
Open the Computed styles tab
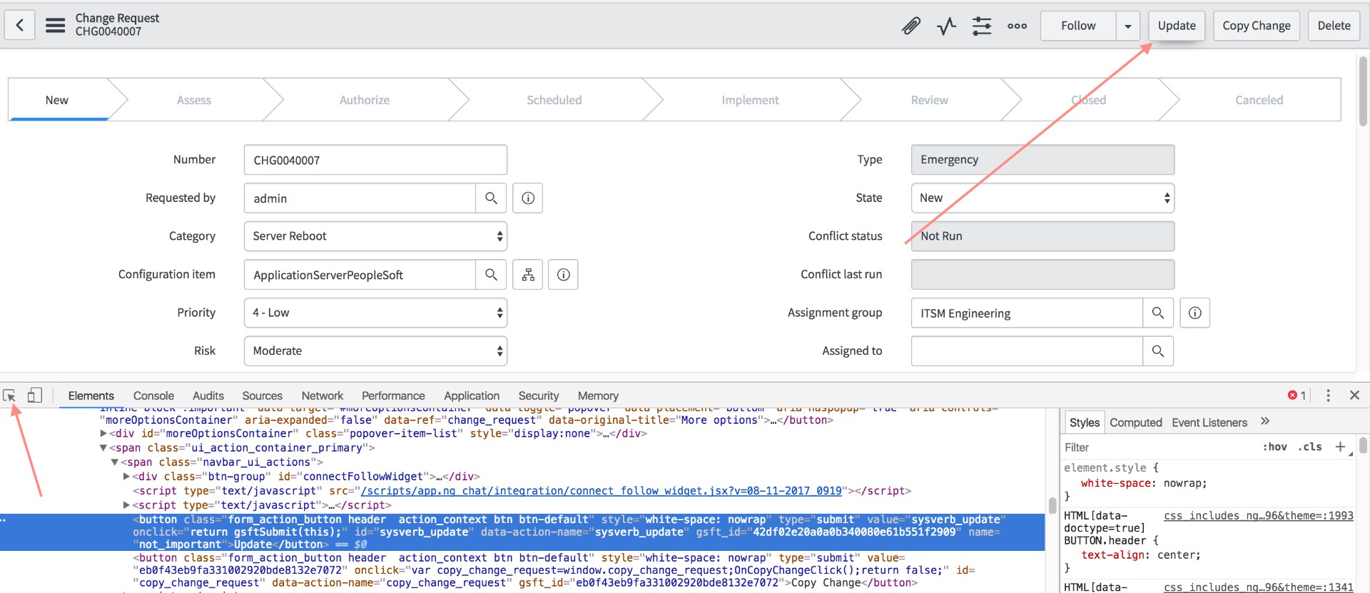point(1136,422)
